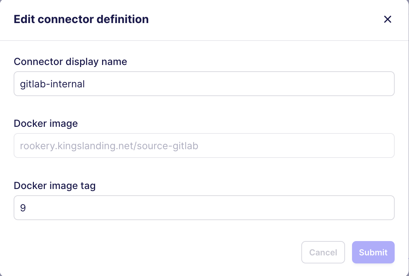Focus the empty Docker image field
This screenshot has height=276, width=409.
tap(204, 145)
